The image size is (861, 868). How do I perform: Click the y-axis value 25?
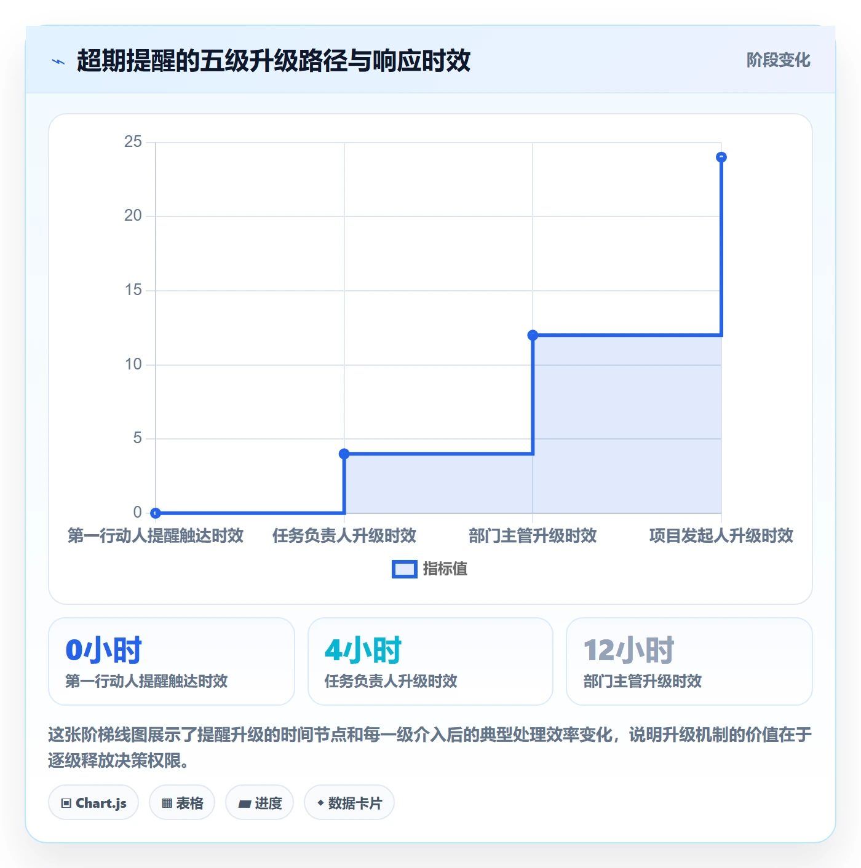point(133,142)
